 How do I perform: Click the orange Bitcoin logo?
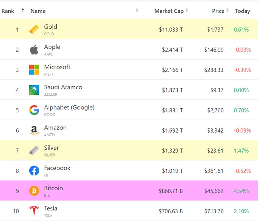coord(34,191)
